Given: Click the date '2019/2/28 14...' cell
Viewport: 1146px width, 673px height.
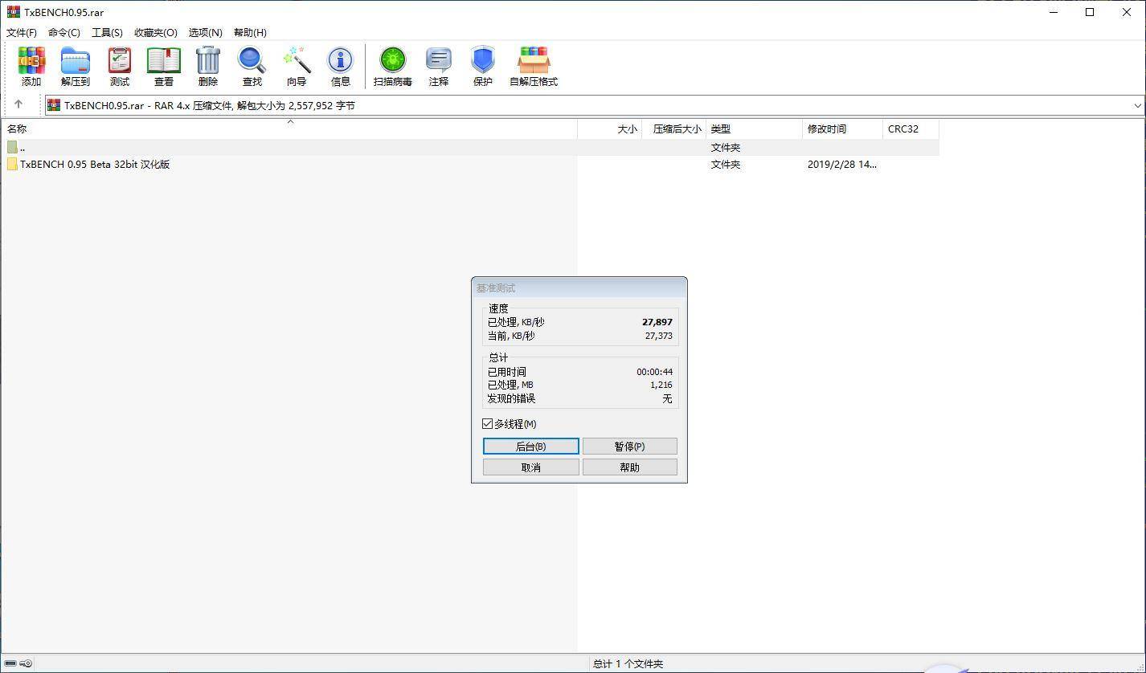Looking at the screenshot, I should click(x=842, y=164).
